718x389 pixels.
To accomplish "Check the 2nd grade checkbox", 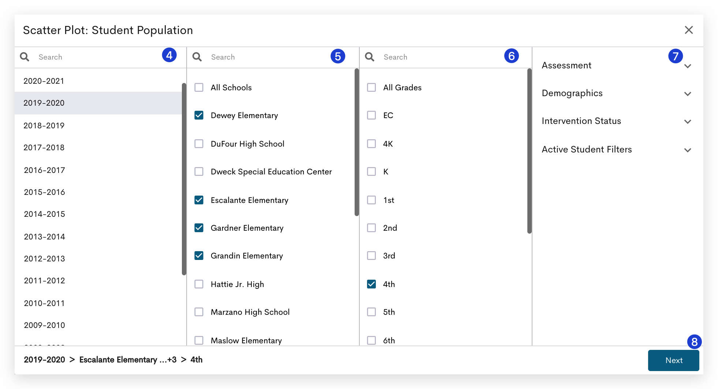I will 371,228.
